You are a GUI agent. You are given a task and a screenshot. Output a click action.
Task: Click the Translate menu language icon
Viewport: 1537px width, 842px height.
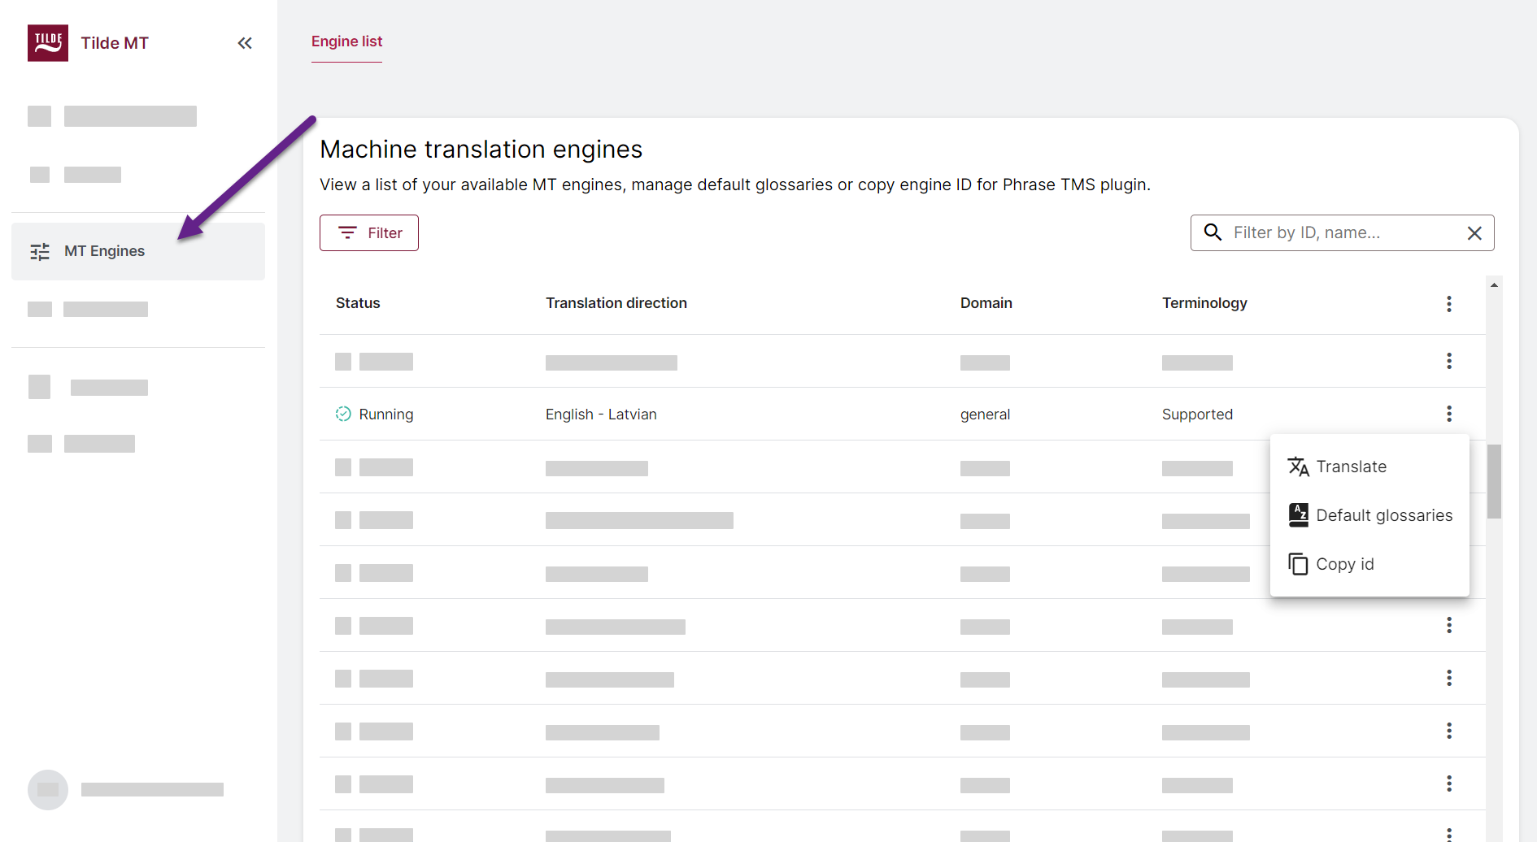tap(1299, 467)
